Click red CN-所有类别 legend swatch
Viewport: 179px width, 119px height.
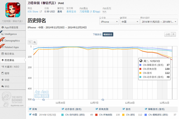96,115
